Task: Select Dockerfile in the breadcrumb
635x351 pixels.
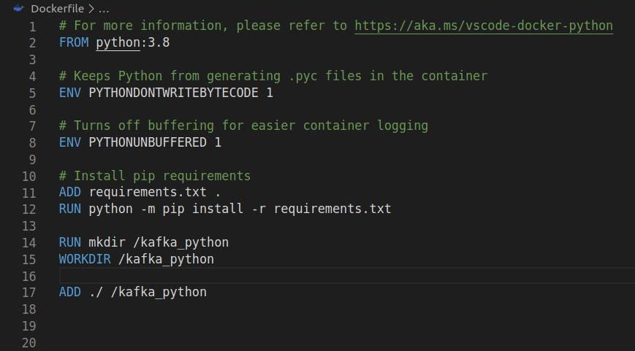Action: [x=57, y=9]
